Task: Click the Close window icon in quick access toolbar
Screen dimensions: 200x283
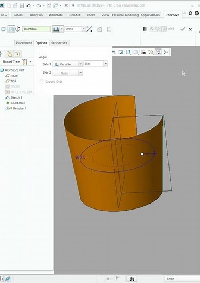Action: tap(66, 6)
